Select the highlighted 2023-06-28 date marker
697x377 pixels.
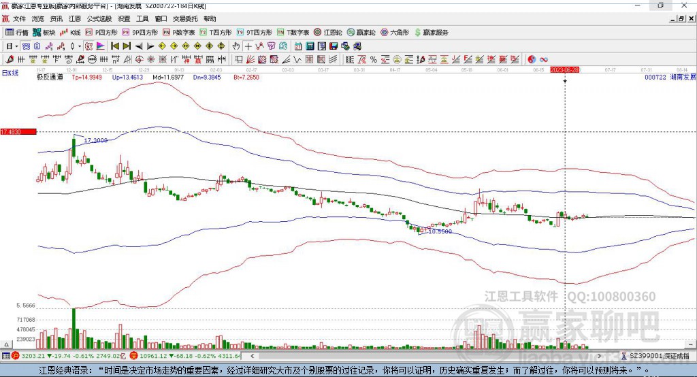[564, 70]
